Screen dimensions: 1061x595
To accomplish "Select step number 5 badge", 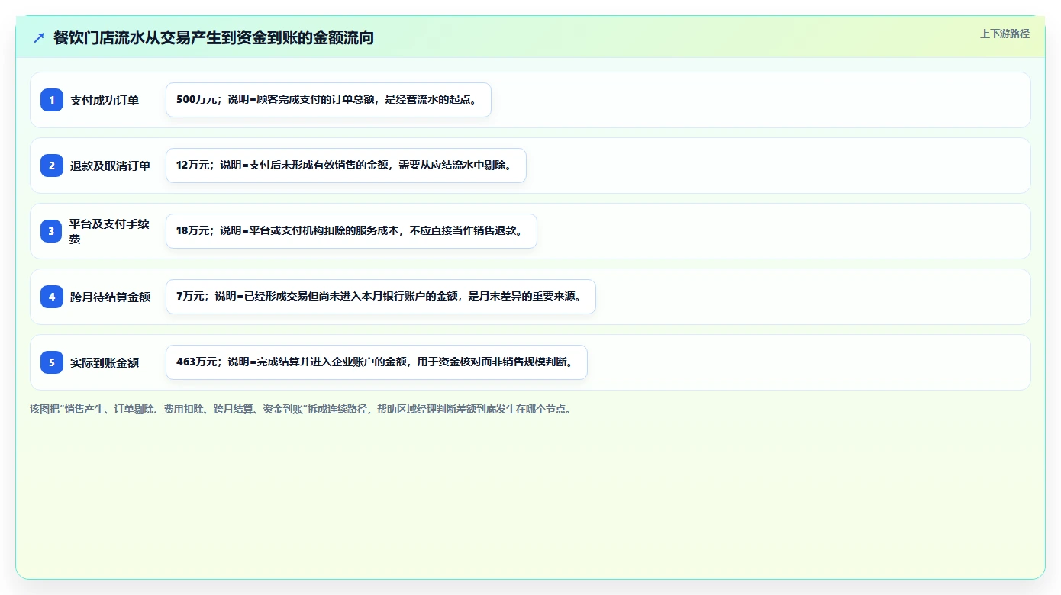I will (52, 362).
